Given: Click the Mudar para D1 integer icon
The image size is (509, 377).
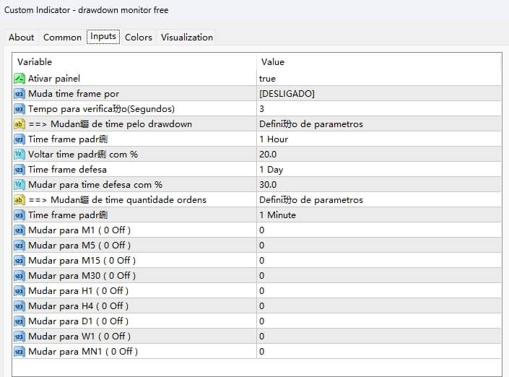Looking at the screenshot, I should point(19,321).
